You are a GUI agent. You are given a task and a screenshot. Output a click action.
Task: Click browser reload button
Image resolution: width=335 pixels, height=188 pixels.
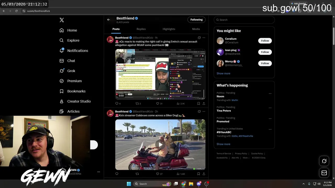16,11
